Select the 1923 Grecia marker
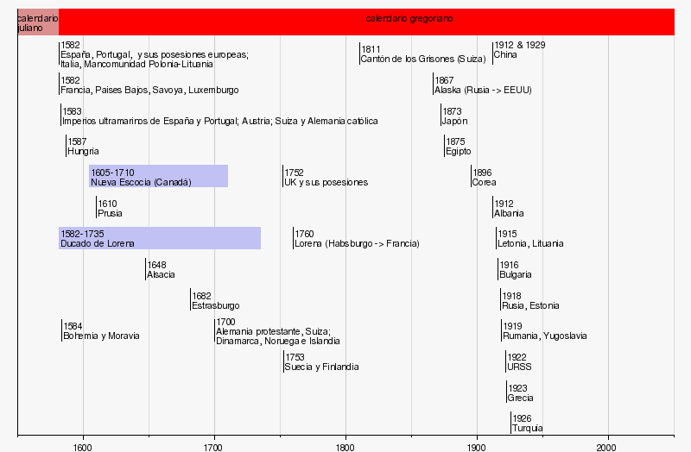691x452 pixels. [520, 392]
